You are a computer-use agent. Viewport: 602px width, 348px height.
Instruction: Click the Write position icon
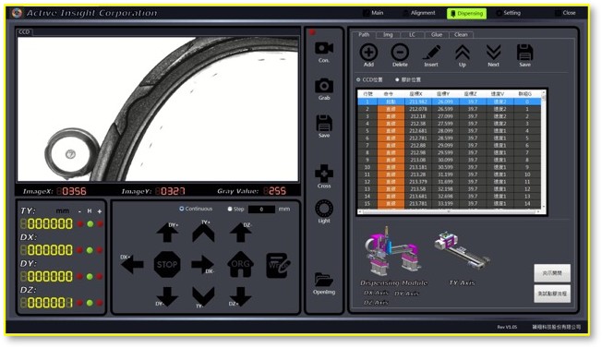(278, 265)
